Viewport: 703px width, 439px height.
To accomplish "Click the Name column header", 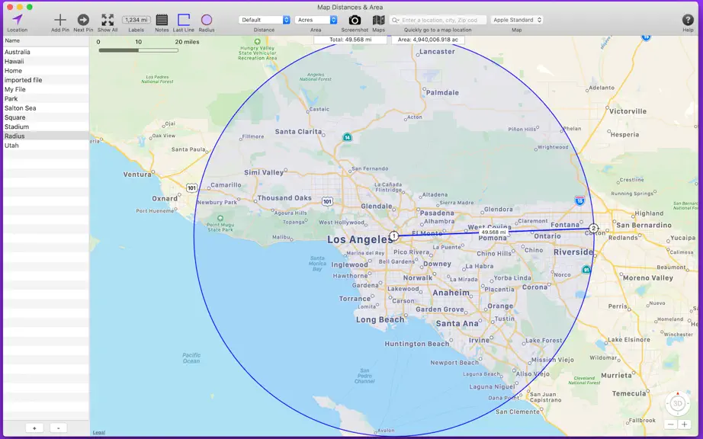I will (x=47, y=40).
